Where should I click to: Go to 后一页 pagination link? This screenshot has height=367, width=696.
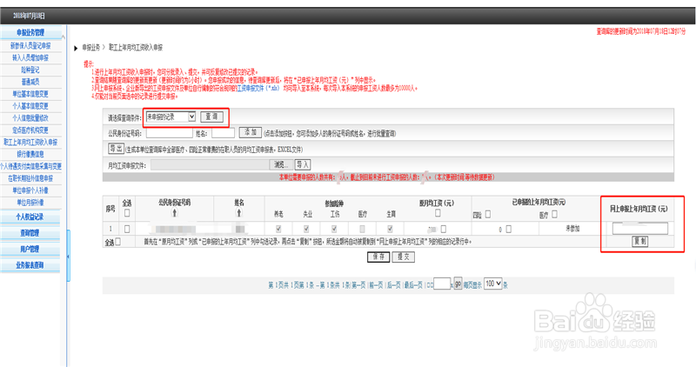393,285
